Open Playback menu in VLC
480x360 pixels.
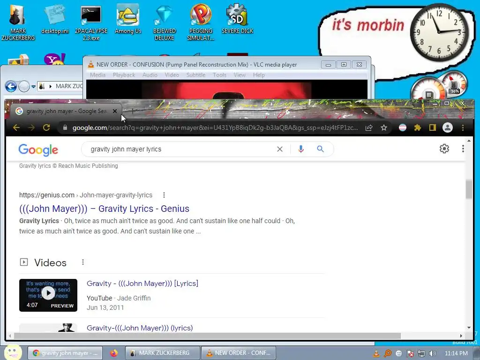point(124,75)
